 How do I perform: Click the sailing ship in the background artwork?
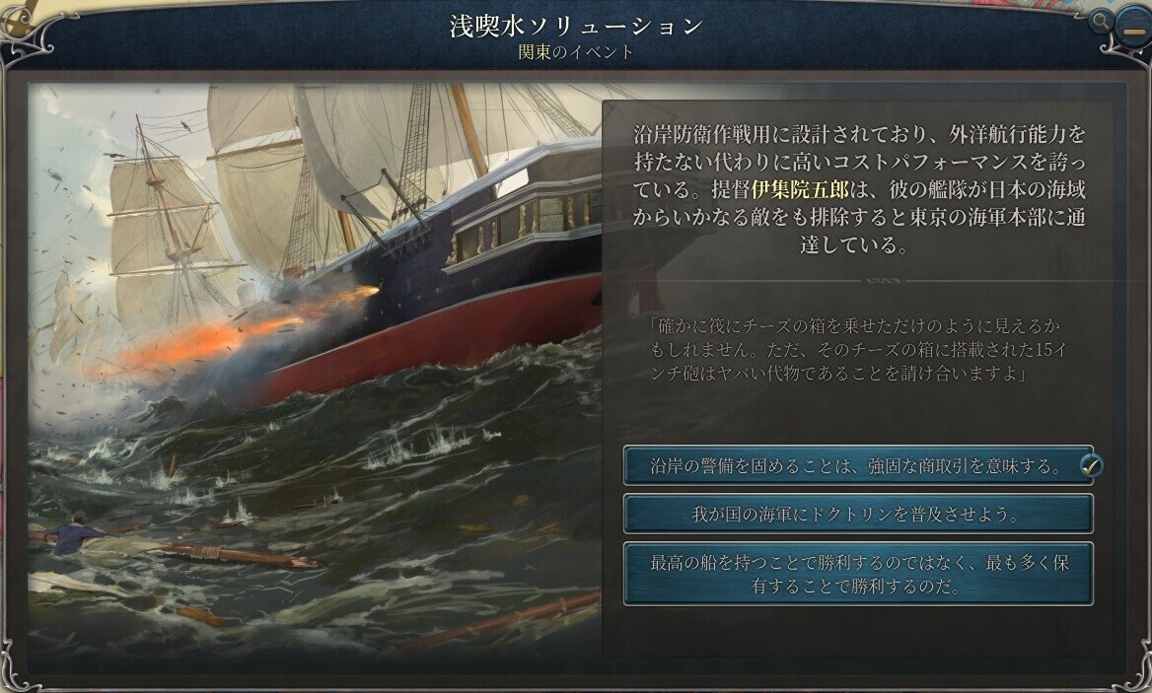point(169,228)
